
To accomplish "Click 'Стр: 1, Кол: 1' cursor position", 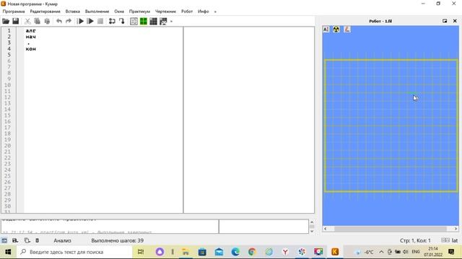I will tap(415, 240).
